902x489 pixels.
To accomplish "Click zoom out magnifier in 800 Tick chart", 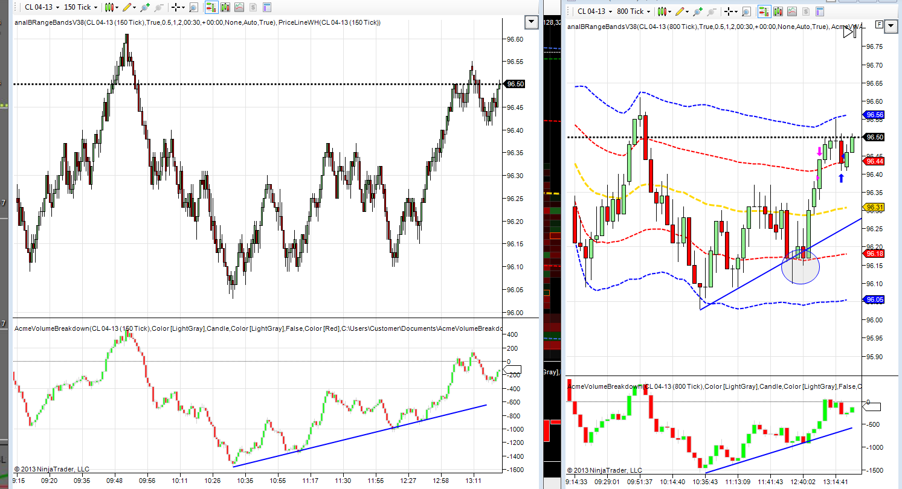I will click(711, 11).
